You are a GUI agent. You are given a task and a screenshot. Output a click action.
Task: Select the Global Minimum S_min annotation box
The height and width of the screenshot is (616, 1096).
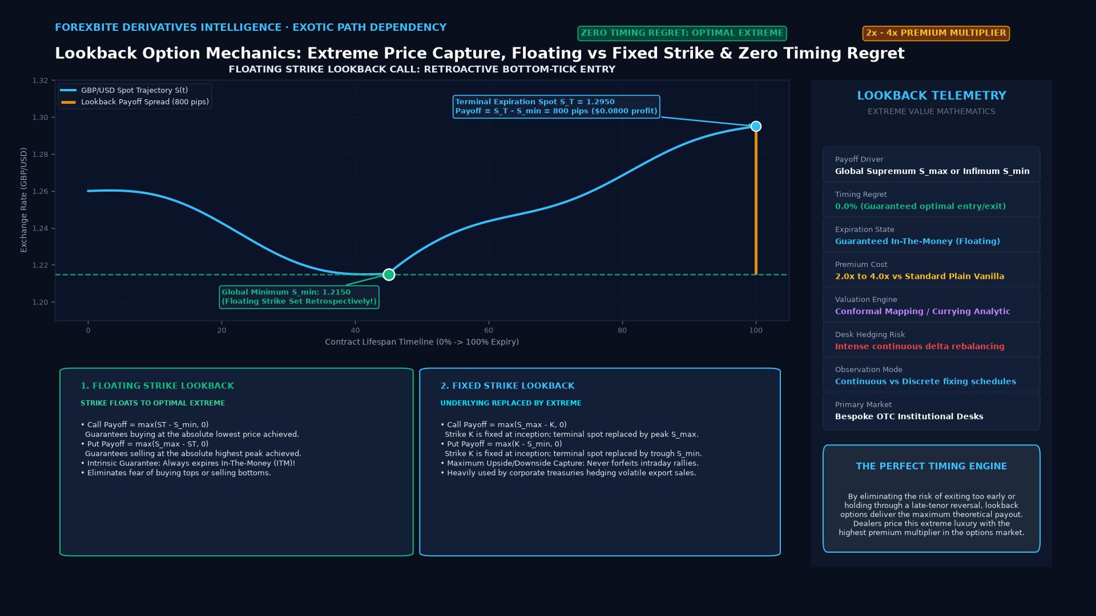(x=299, y=297)
